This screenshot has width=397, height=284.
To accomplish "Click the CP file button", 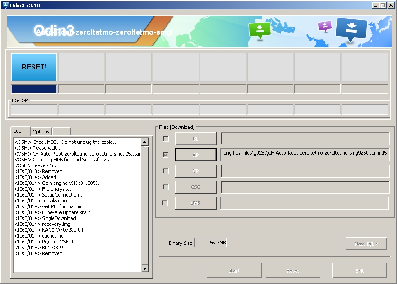I will pyautogui.click(x=195, y=171).
